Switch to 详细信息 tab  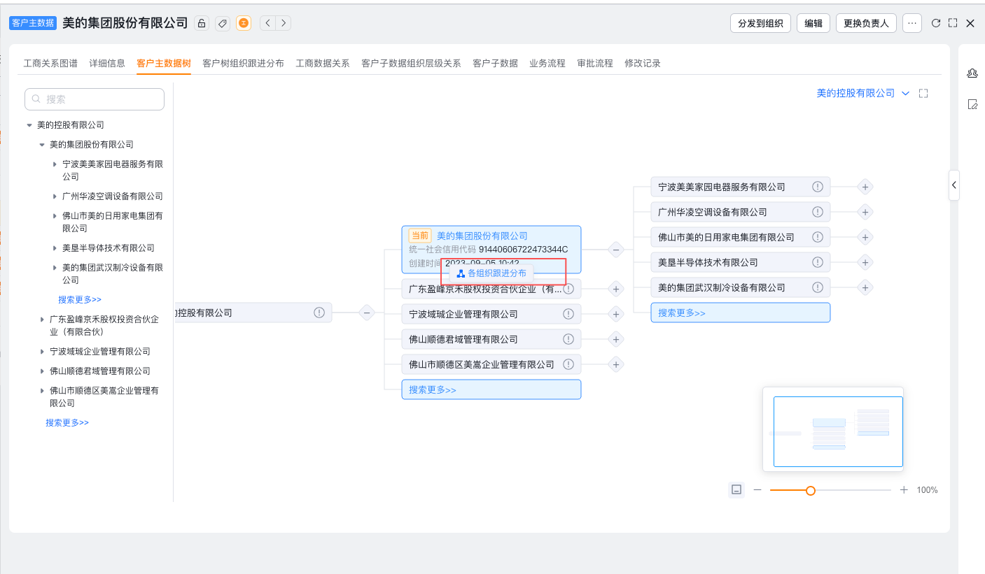click(107, 63)
